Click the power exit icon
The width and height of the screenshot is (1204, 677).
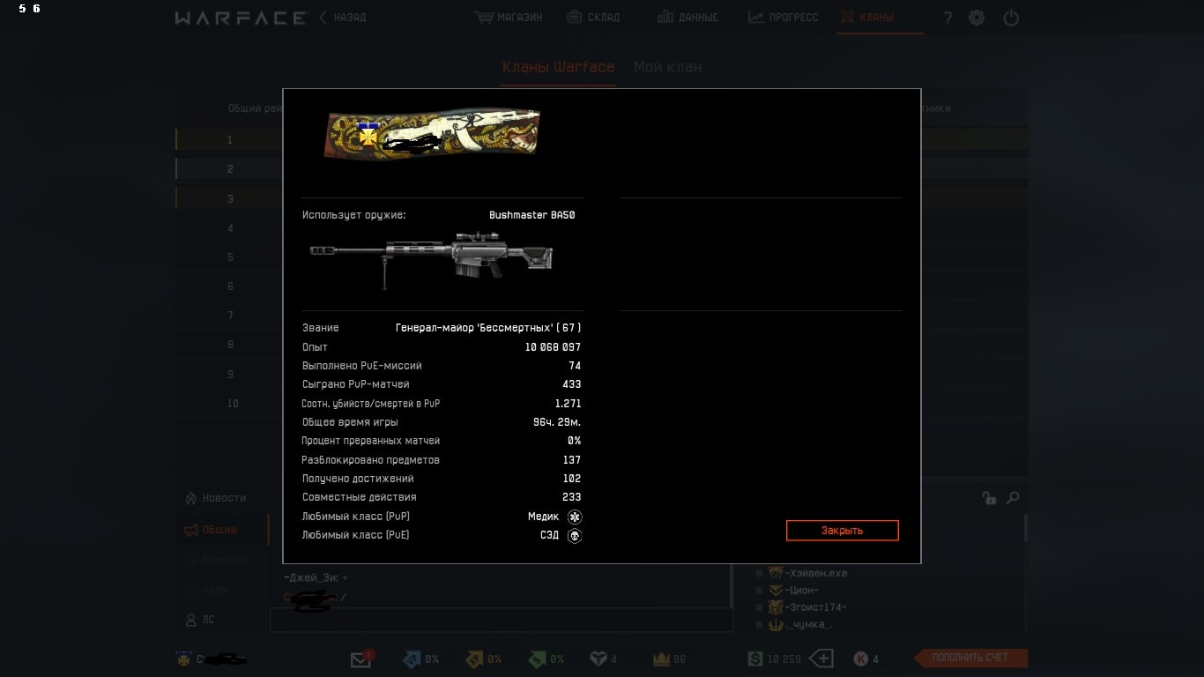[x=1011, y=18]
